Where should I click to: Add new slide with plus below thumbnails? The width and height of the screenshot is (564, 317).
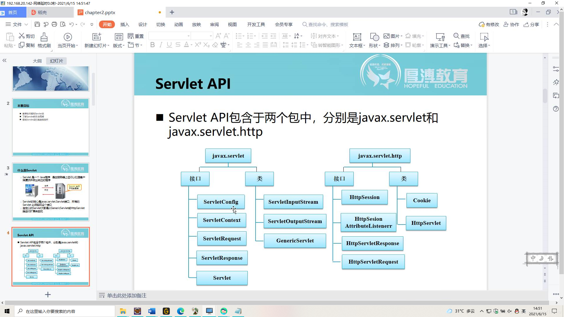pos(48,294)
